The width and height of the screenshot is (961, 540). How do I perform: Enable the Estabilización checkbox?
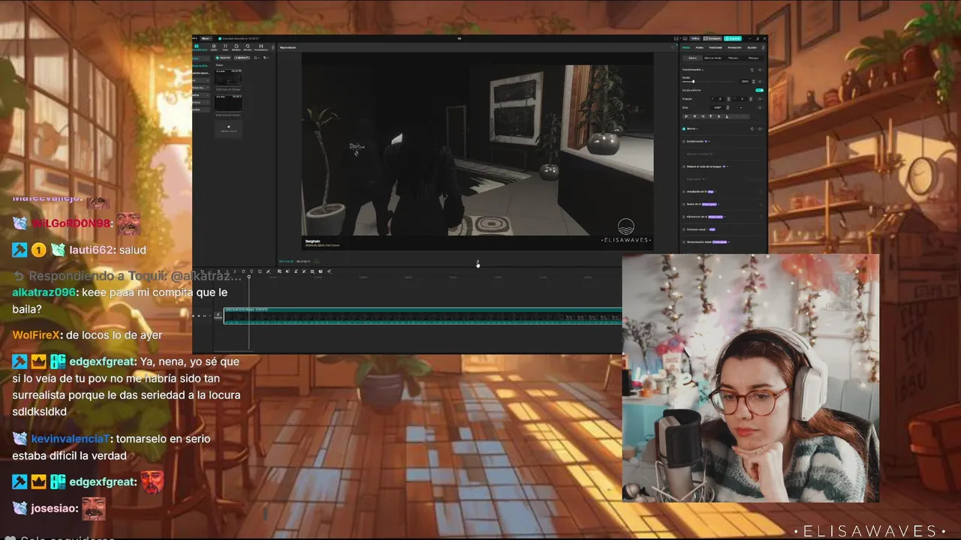click(684, 142)
